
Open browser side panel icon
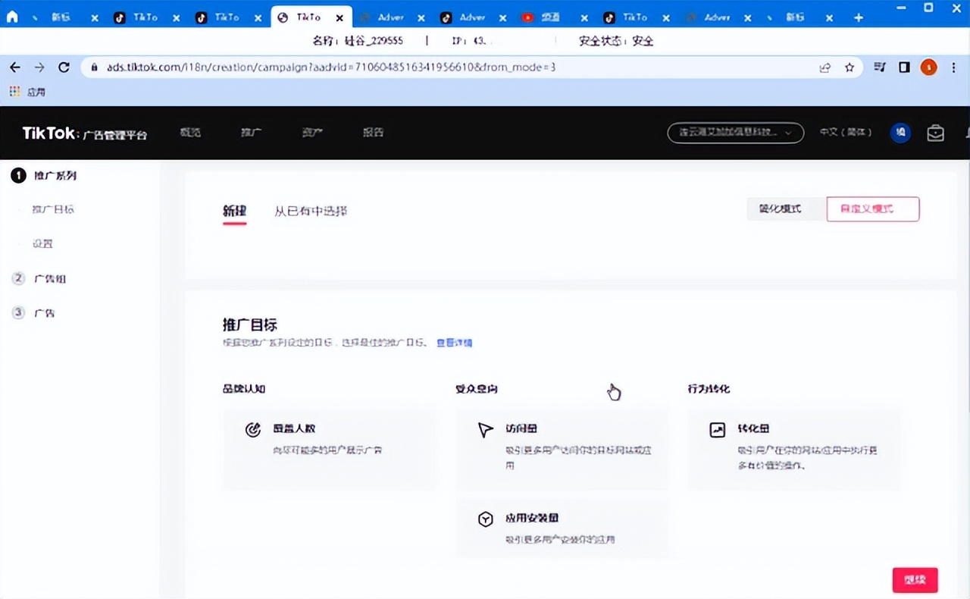(904, 67)
